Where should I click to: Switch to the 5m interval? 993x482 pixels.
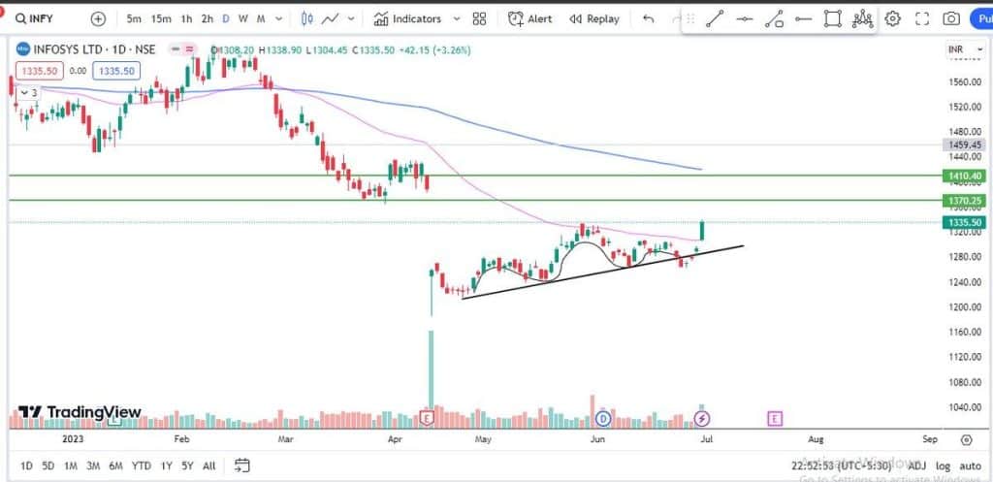click(x=134, y=19)
